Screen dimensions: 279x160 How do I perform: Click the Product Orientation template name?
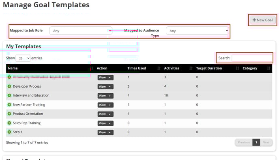(x=28, y=114)
